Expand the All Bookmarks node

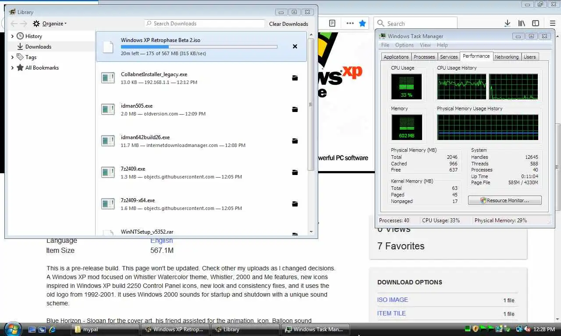point(12,68)
